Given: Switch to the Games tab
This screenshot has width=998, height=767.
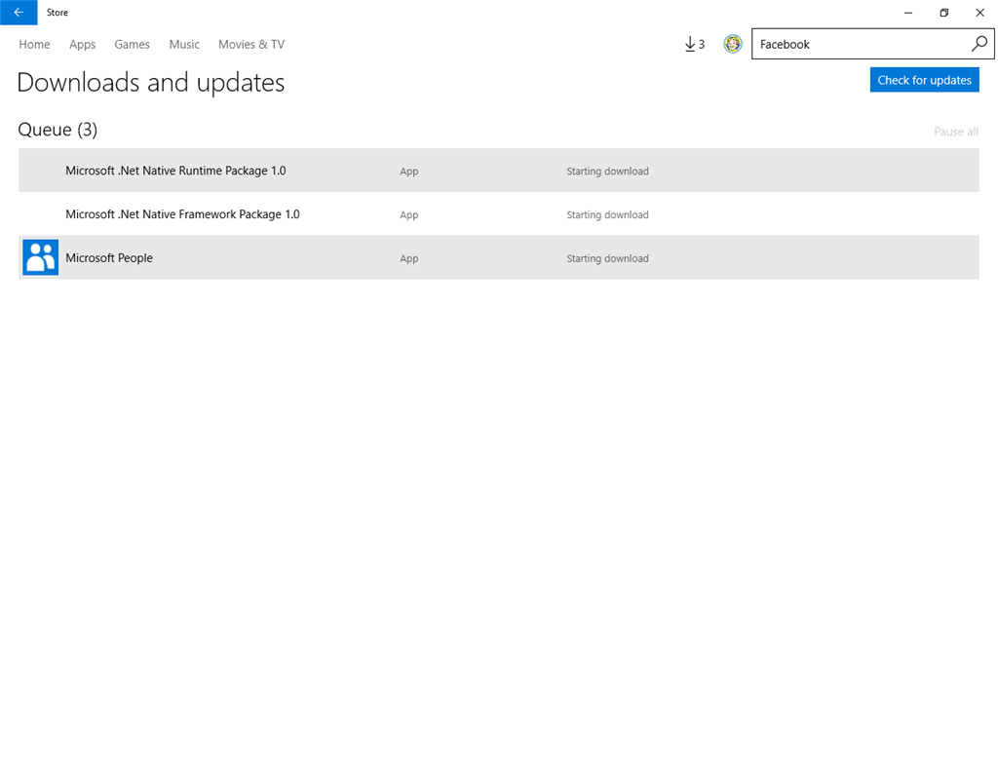Looking at the screenshot, I should [x=133, y=45].
